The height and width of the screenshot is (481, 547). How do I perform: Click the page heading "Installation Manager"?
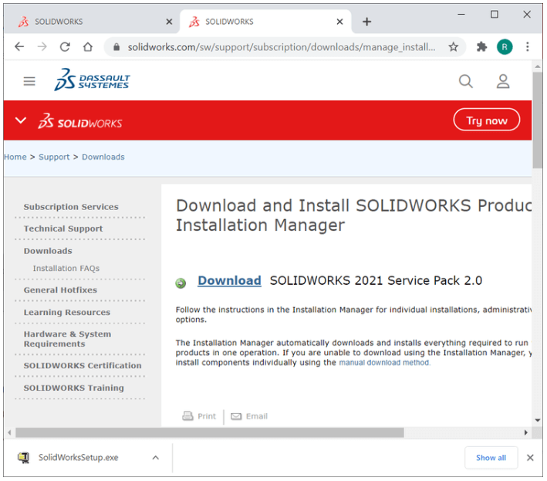pos(260,225)
